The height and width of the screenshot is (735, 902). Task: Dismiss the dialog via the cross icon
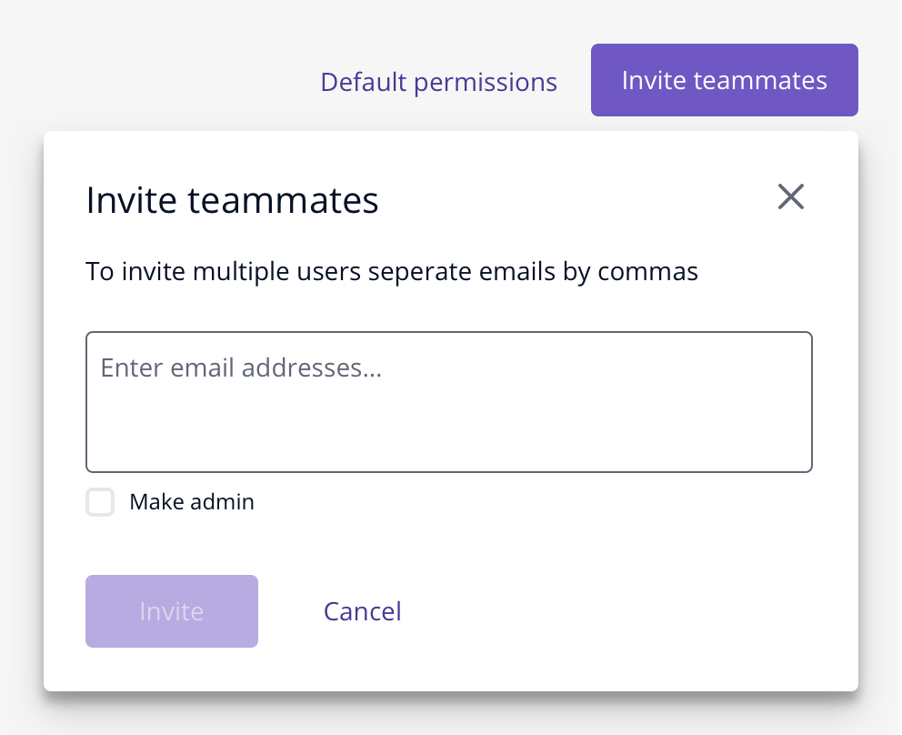click(792, 196)
